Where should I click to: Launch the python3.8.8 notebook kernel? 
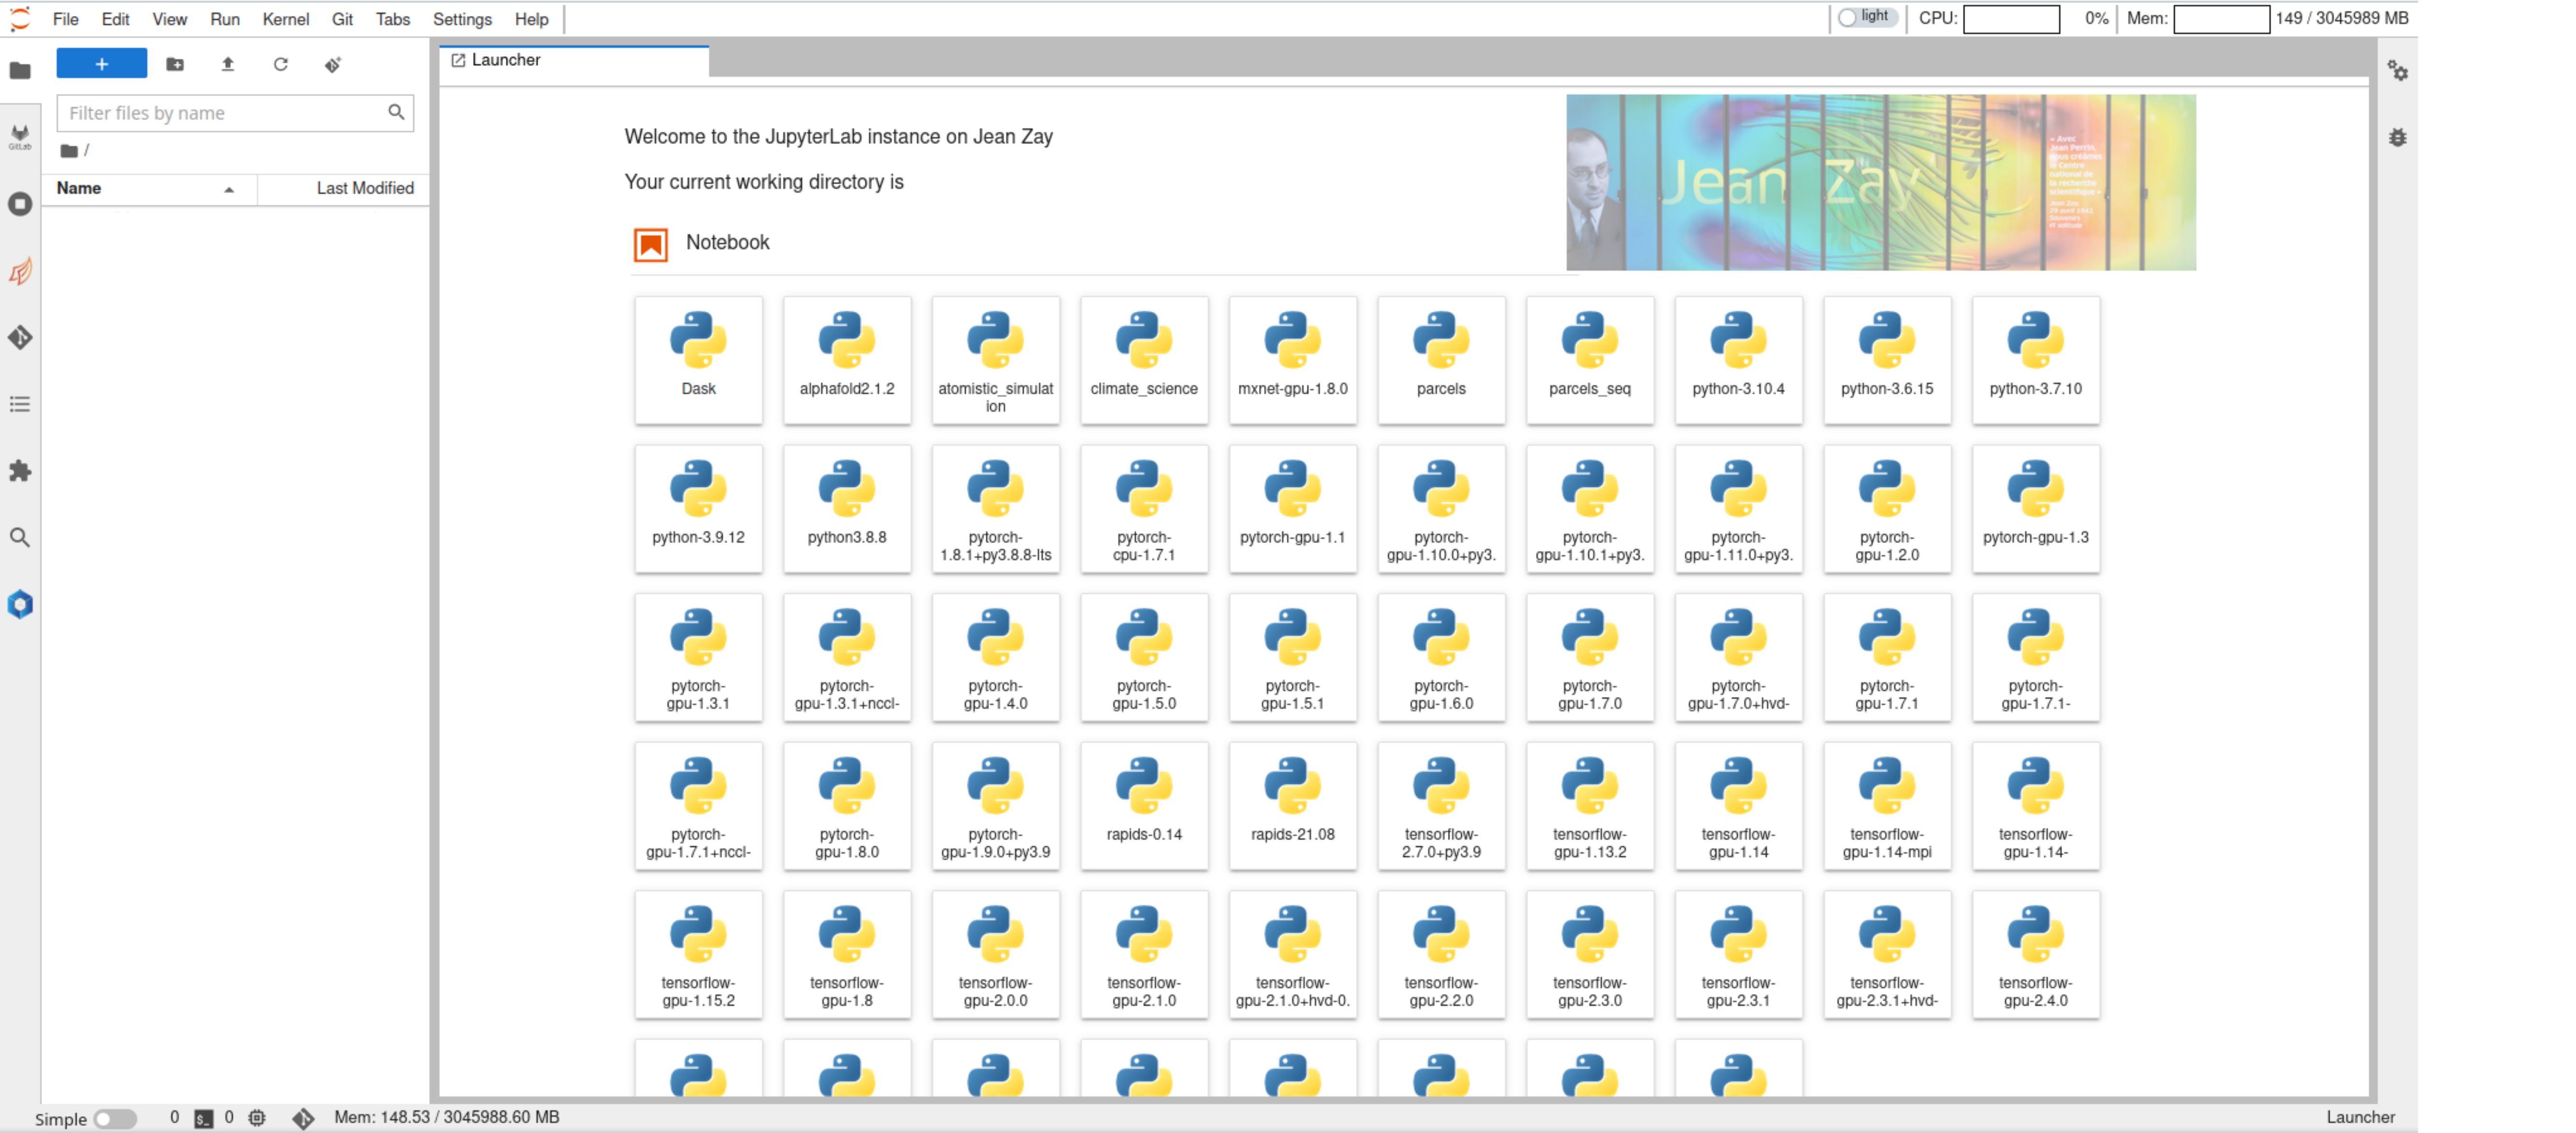847,509
